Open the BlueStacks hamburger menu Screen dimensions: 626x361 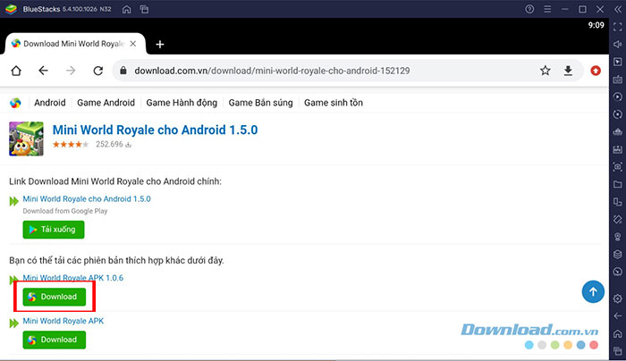click(x=547, y=9)
